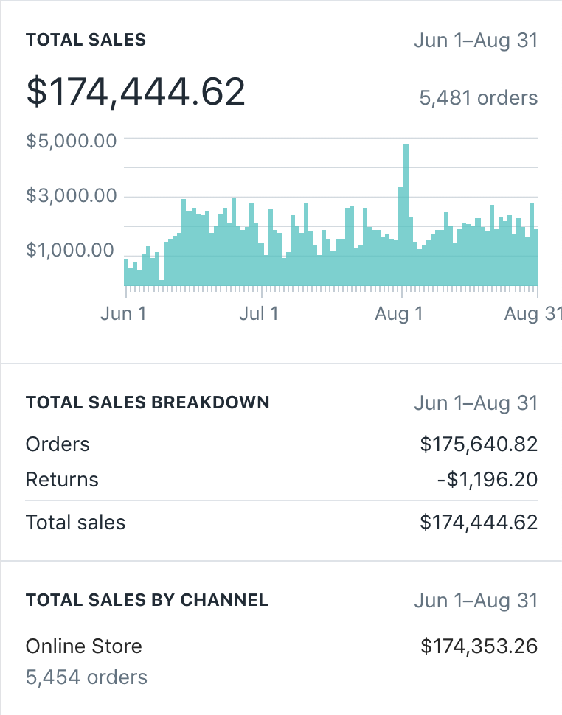Click the date range beside TOTAL SALES
This screenshot has height=715, width=562.
pos(476,41)
